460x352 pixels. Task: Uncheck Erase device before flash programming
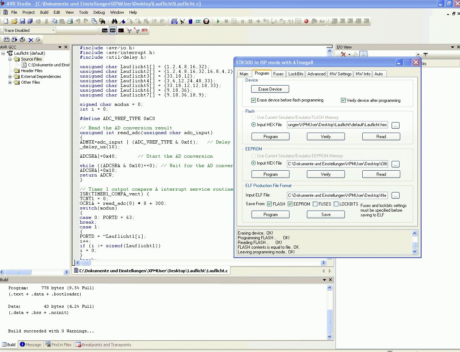[x=254, y=100]
